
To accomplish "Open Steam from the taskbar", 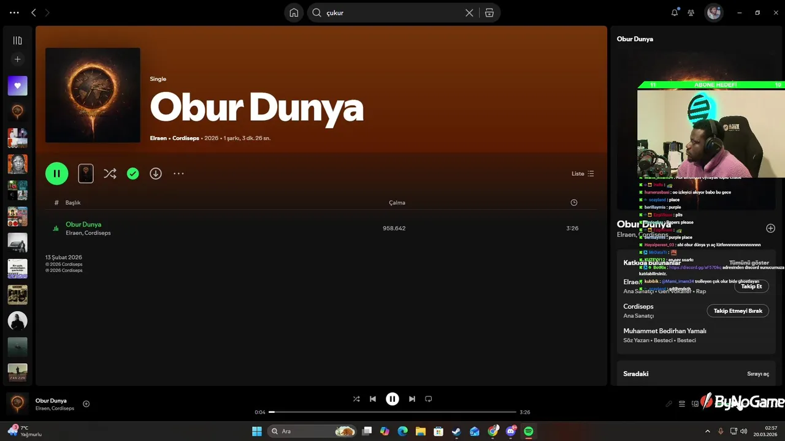I will point(456,431).
